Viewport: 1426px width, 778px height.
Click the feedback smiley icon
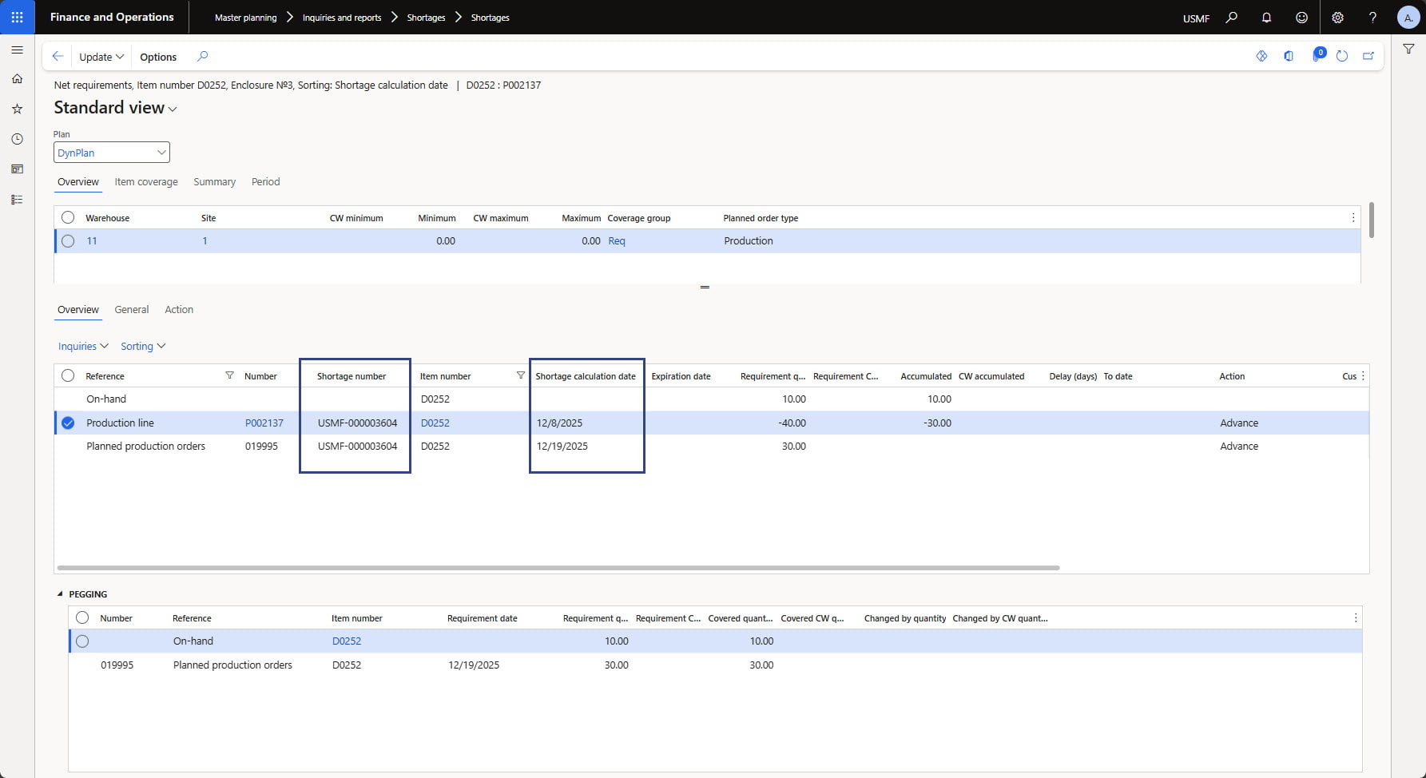click(x=1301, y=18)
